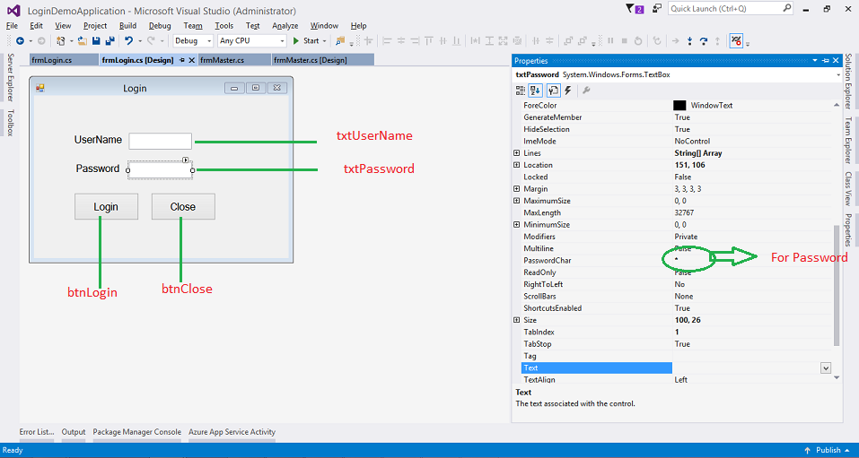Click the Start debugging button
The height and width of the screenshot is (458, 859).
pos(306,40)
